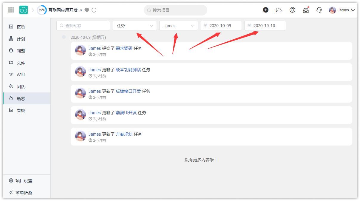Screen dimensions: 360x201
Task: Open the James member filter dropdown
Action: click(178, 26)
